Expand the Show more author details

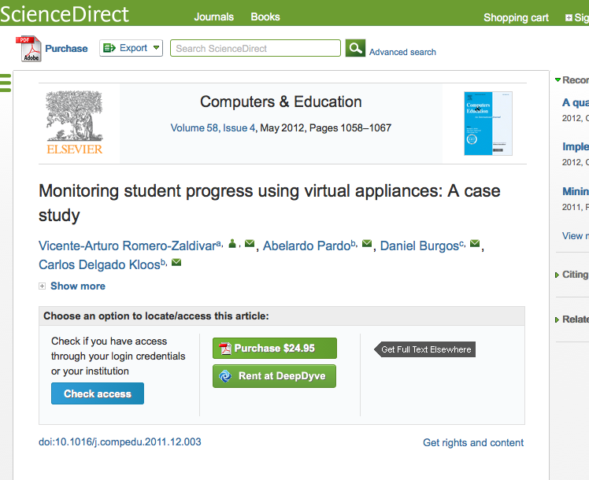(x=77, y=286)
